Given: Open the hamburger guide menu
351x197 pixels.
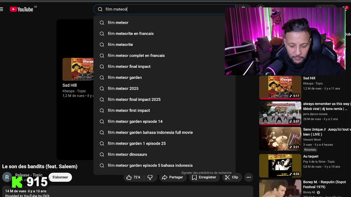Looking at the screenshot, I should [2, 9].
